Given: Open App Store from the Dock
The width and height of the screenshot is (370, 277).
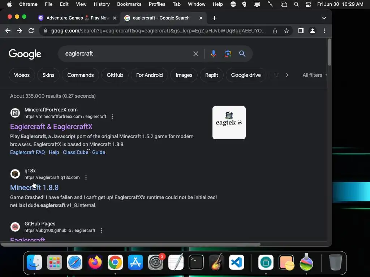Looking at the screenshot, I should pyautogui.click(x=135, y=262).
